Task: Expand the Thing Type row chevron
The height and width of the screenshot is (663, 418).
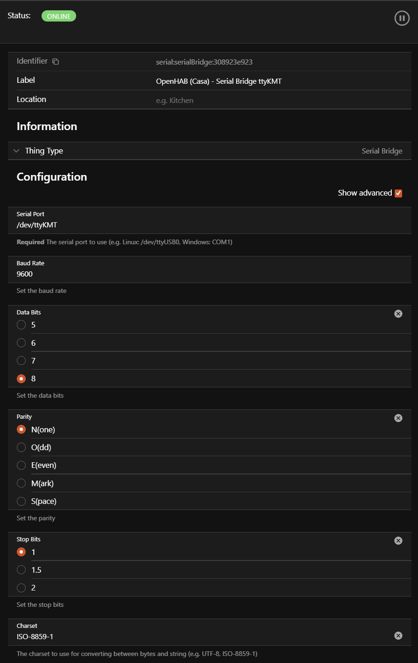Action: [16, 151]
